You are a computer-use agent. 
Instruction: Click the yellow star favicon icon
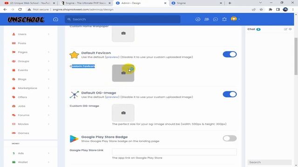click(x=74, y=55)
